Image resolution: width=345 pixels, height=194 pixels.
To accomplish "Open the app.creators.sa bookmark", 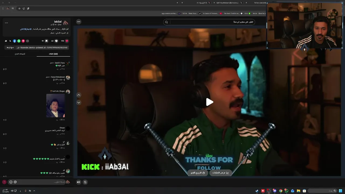I will point(171,13).
